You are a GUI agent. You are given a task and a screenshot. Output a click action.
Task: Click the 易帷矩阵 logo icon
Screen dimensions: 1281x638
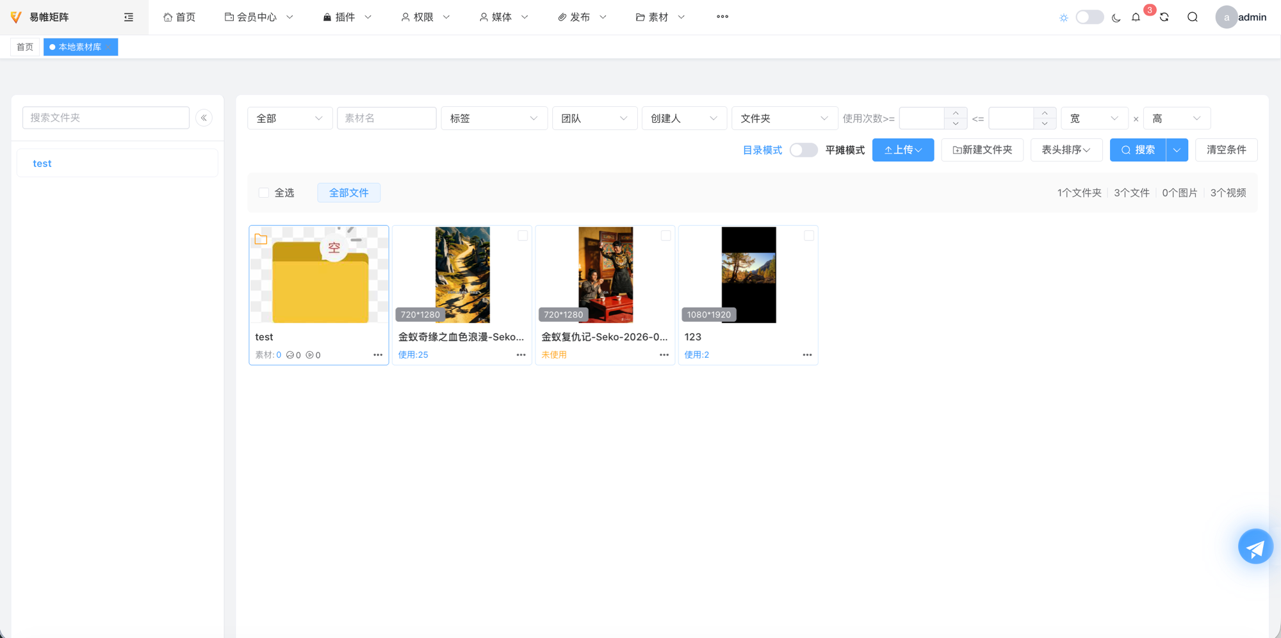click(17, 17)
